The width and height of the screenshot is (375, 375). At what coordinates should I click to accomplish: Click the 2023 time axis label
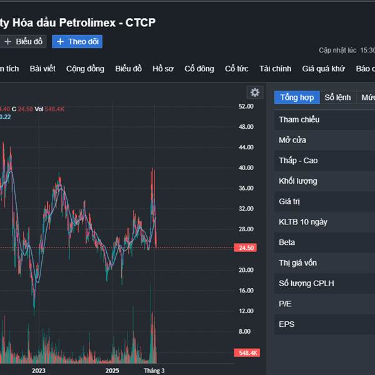tap(39, 371)
